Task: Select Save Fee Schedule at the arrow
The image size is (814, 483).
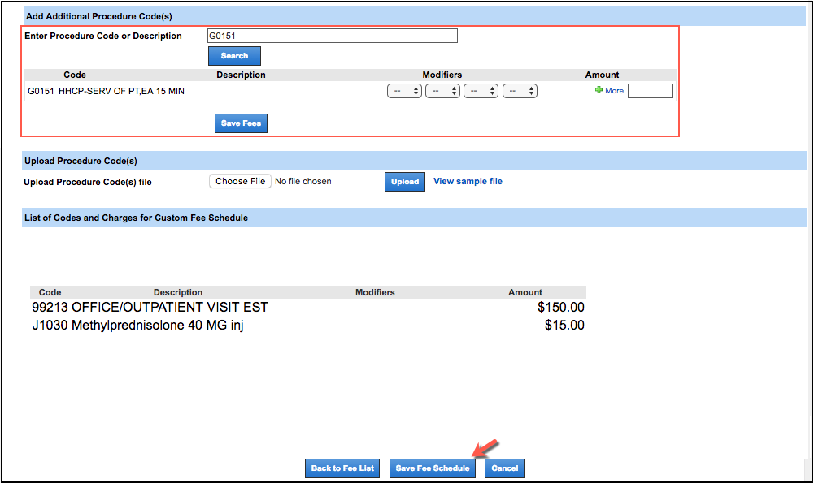Action: tap(432, 468)
